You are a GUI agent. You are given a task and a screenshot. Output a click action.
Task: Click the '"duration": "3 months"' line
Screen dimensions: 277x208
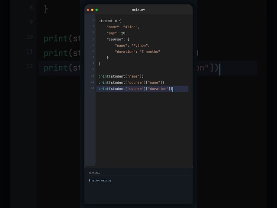[137, 52]
